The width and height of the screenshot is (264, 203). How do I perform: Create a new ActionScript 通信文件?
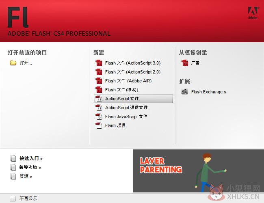point(126,108)
